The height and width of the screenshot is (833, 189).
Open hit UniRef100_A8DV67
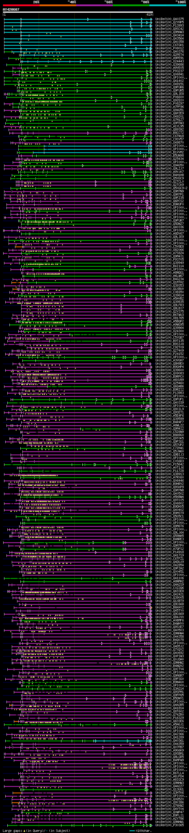170,233
